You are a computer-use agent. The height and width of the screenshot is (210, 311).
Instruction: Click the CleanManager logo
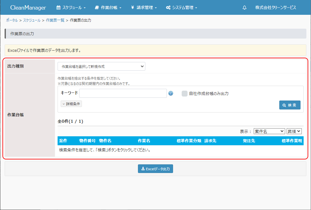tap(28, 8)
